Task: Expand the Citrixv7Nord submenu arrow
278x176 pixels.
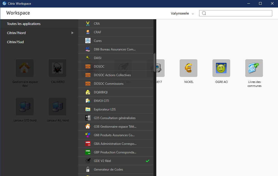Action: [x=73, y=33]
